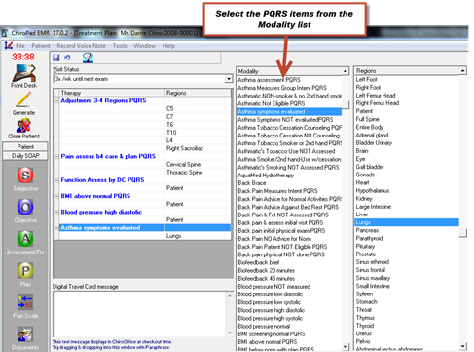The height and width of the screenshot is (352, 474).
Task: Select Heart region
Action: [362, 182]
